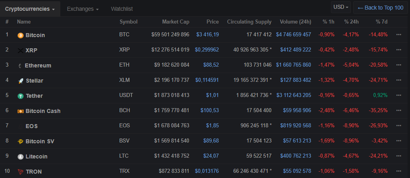The width and height of the screenshot is (410, 178).
Task: Click the Ethereum logo icon
Action: tap(20, 65)
